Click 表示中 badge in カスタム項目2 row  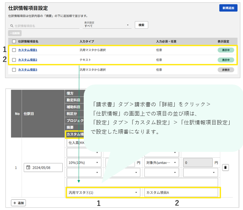226,60
